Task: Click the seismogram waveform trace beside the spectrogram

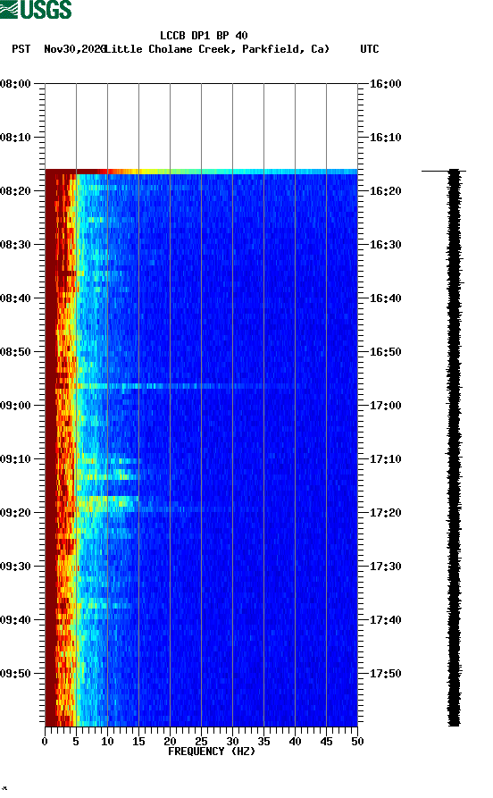Action: coord(454,448)
